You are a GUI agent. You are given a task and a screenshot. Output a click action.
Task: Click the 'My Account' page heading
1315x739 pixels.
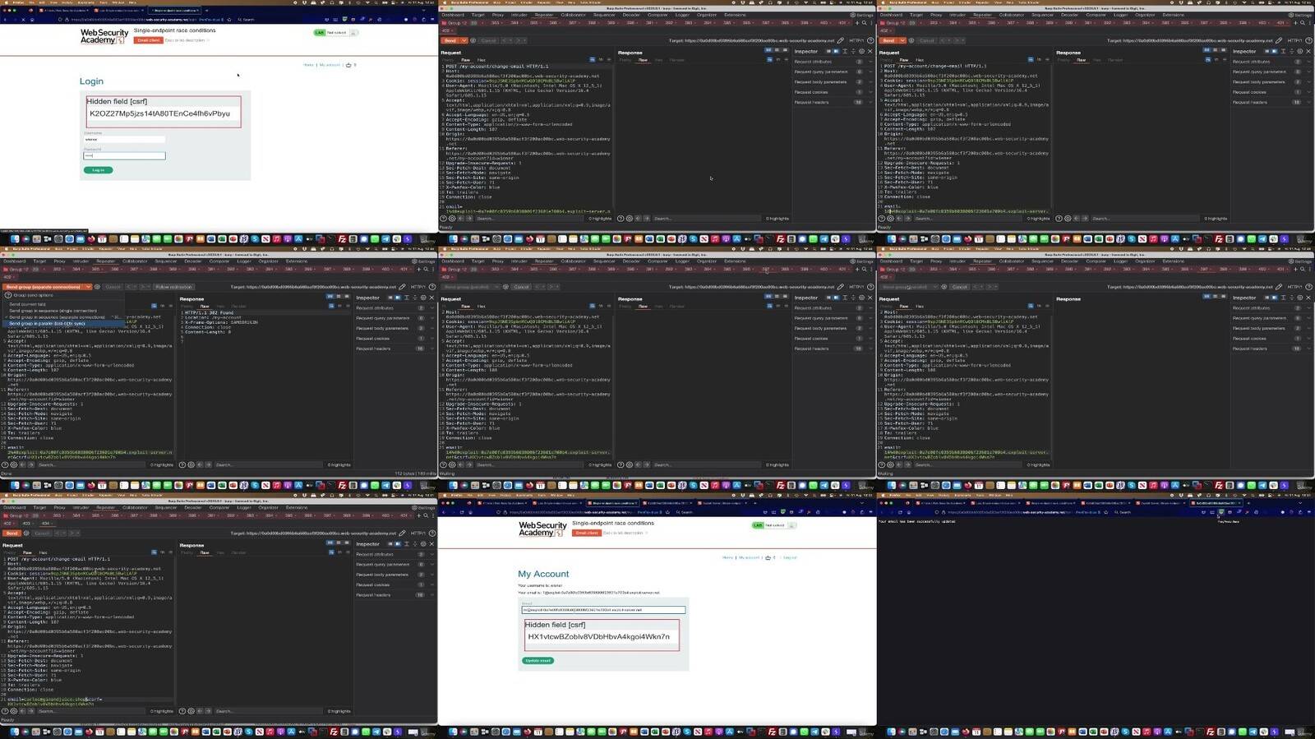(543, 574)
